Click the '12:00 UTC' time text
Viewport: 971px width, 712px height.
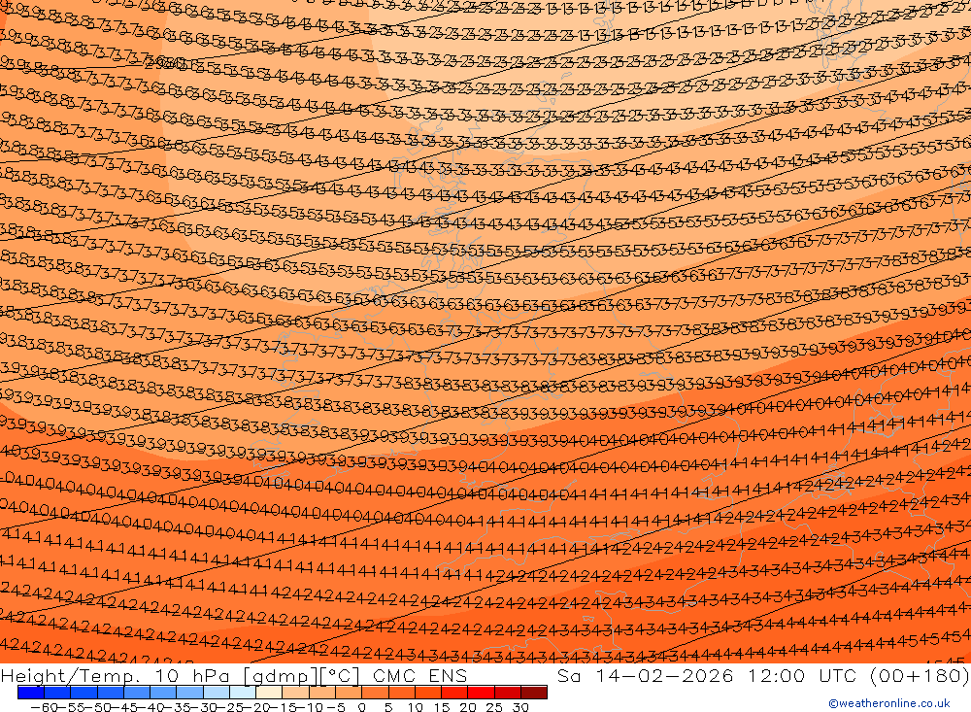(x=802, y=675)
